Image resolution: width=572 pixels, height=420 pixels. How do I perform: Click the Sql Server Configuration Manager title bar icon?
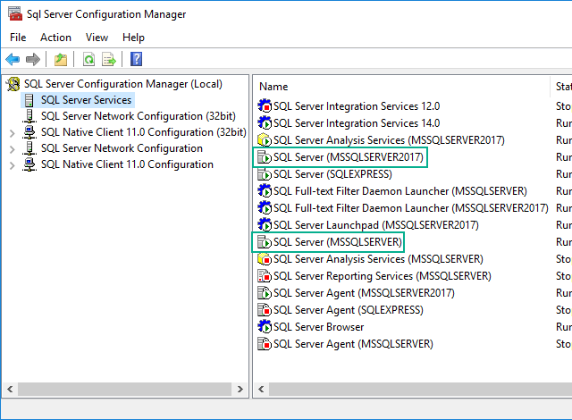pos(15,14)
